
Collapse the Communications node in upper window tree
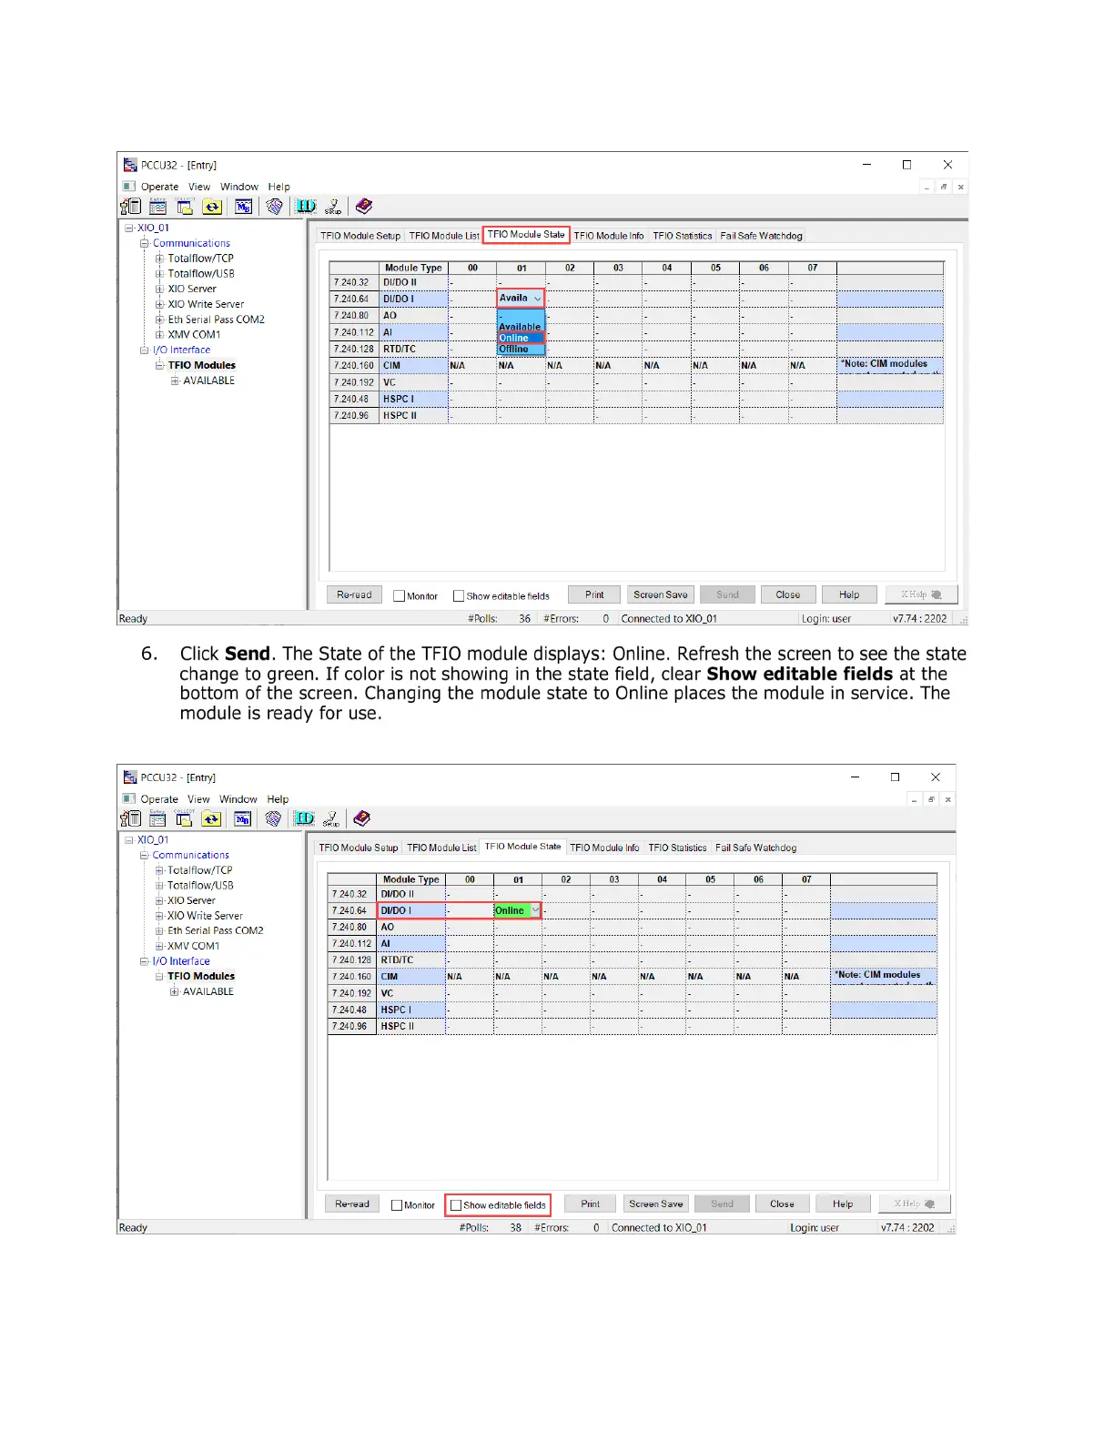click(144, 243)
